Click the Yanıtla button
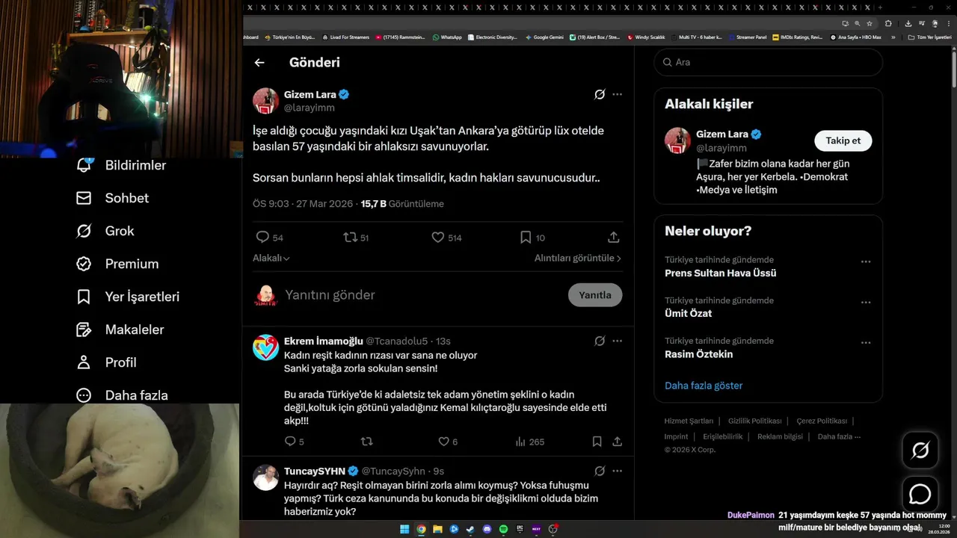 click(595, 295)
